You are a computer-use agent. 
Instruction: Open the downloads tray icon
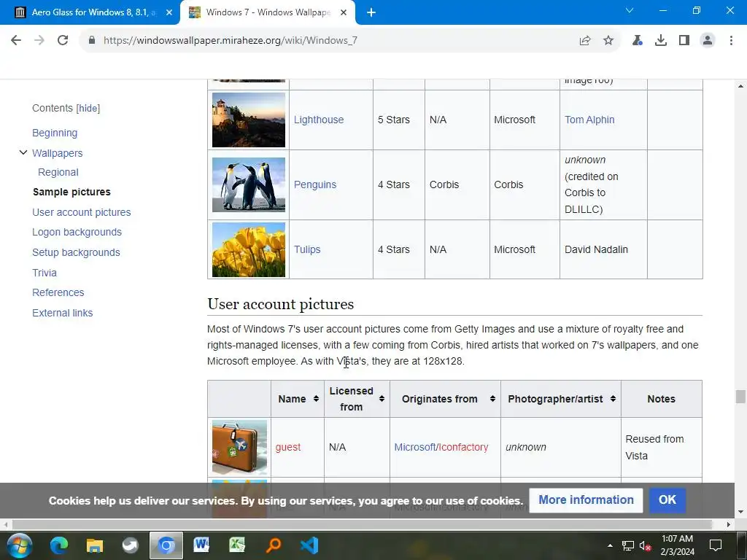point(661,41)
